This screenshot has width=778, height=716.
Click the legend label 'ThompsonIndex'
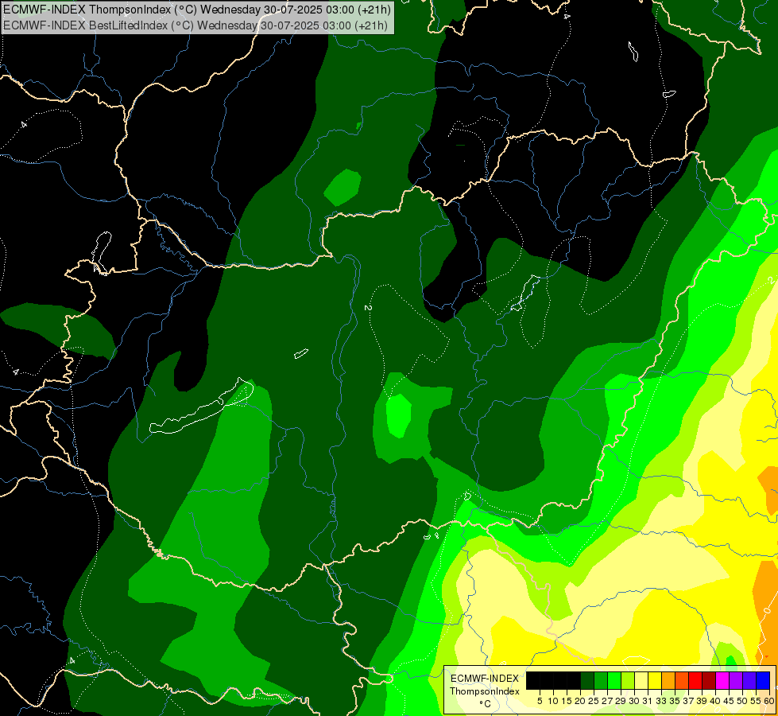(x=484, y=691)
